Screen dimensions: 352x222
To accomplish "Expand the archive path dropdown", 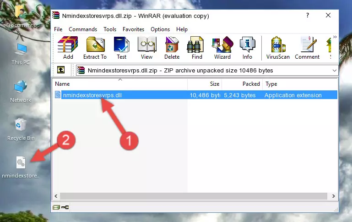I will coord(334,71).
